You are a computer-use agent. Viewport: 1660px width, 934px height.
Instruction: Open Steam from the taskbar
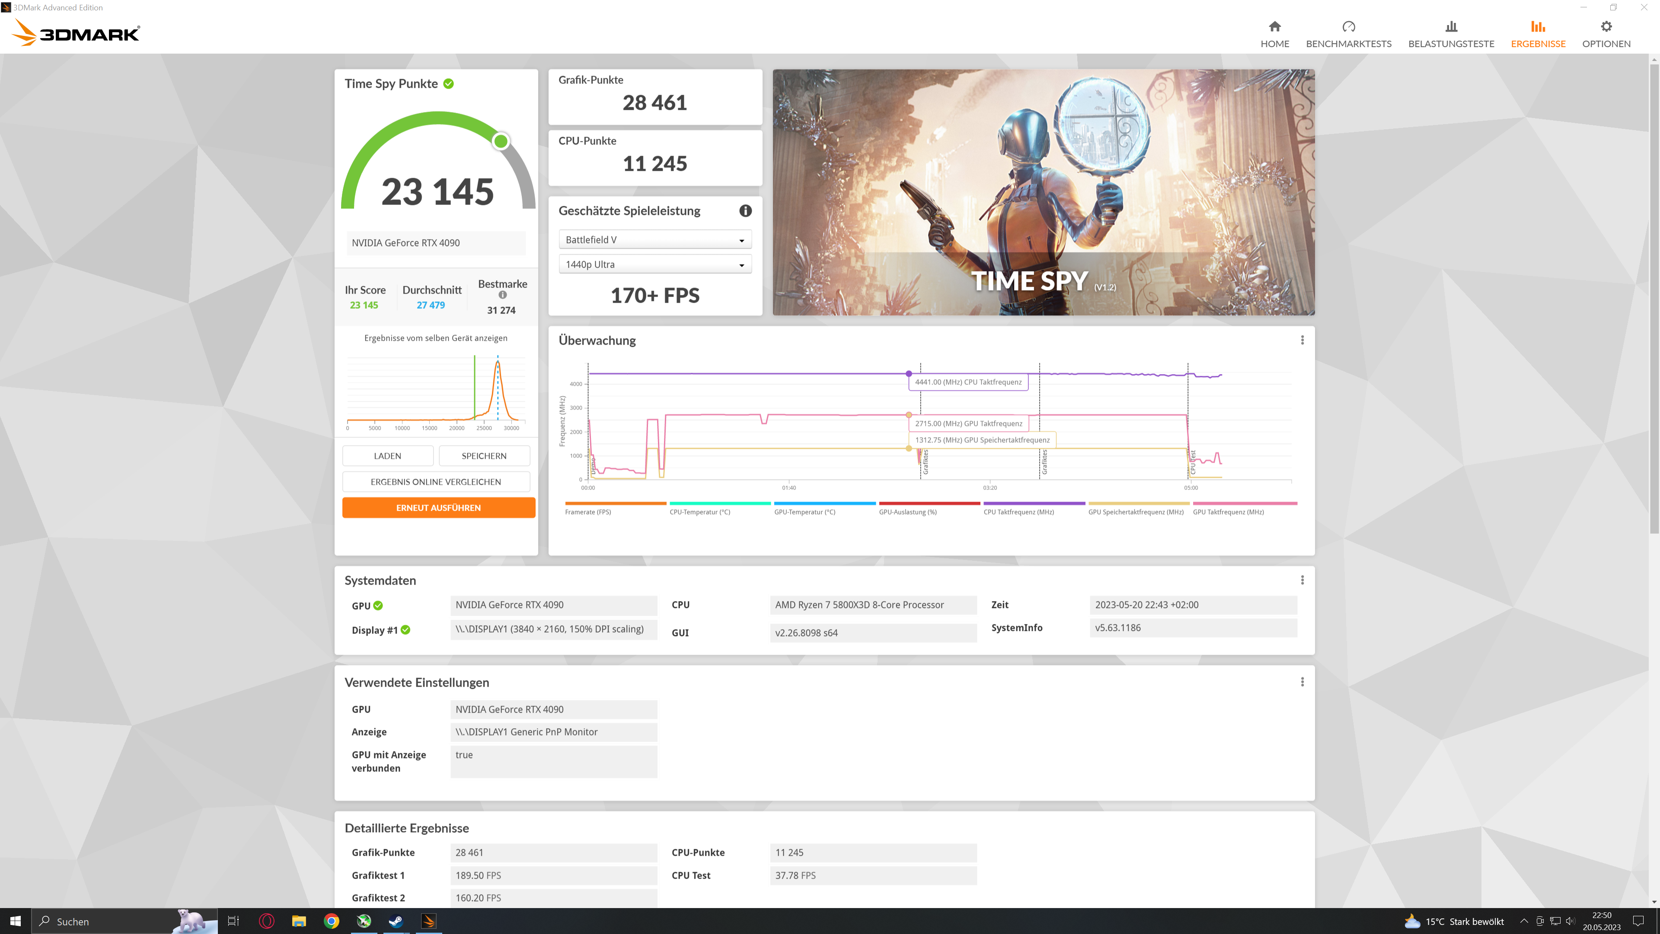point(396,921)
